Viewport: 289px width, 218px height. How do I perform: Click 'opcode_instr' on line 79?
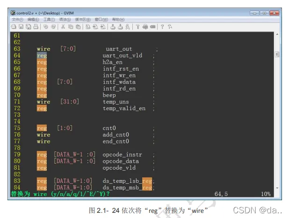(x=123, y=154)
